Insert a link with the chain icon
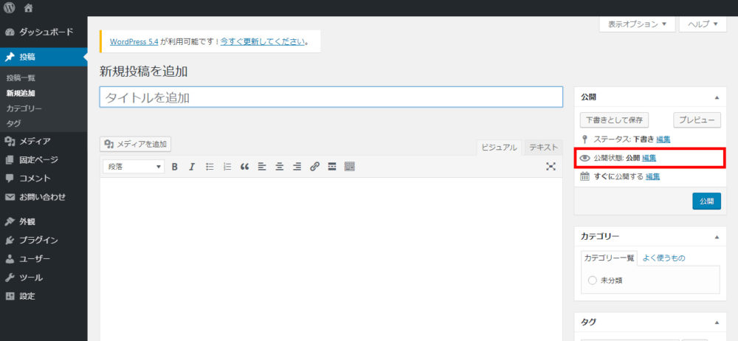The height and width of the screenshot is (341, 738). 314,167
